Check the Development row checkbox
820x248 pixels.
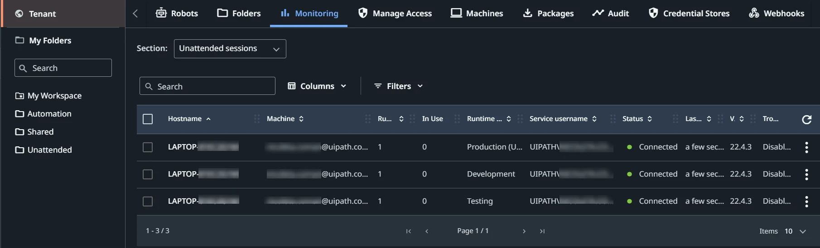point(148,174)
